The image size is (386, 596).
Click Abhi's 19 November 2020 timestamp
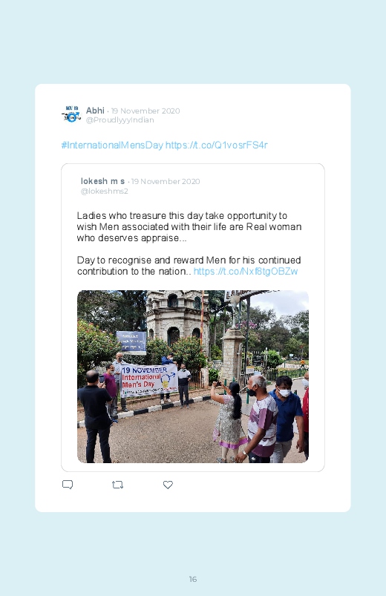click(145, 111)
